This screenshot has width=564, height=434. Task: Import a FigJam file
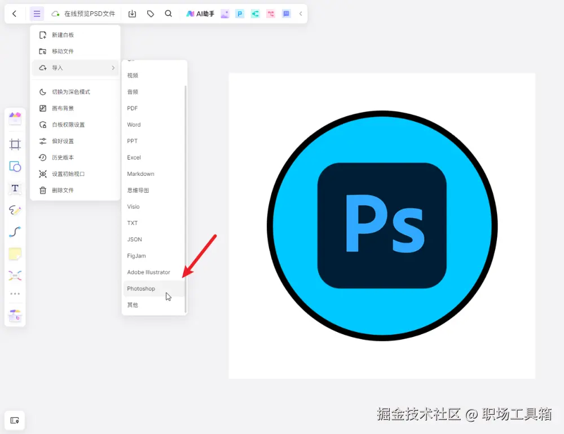153,256
